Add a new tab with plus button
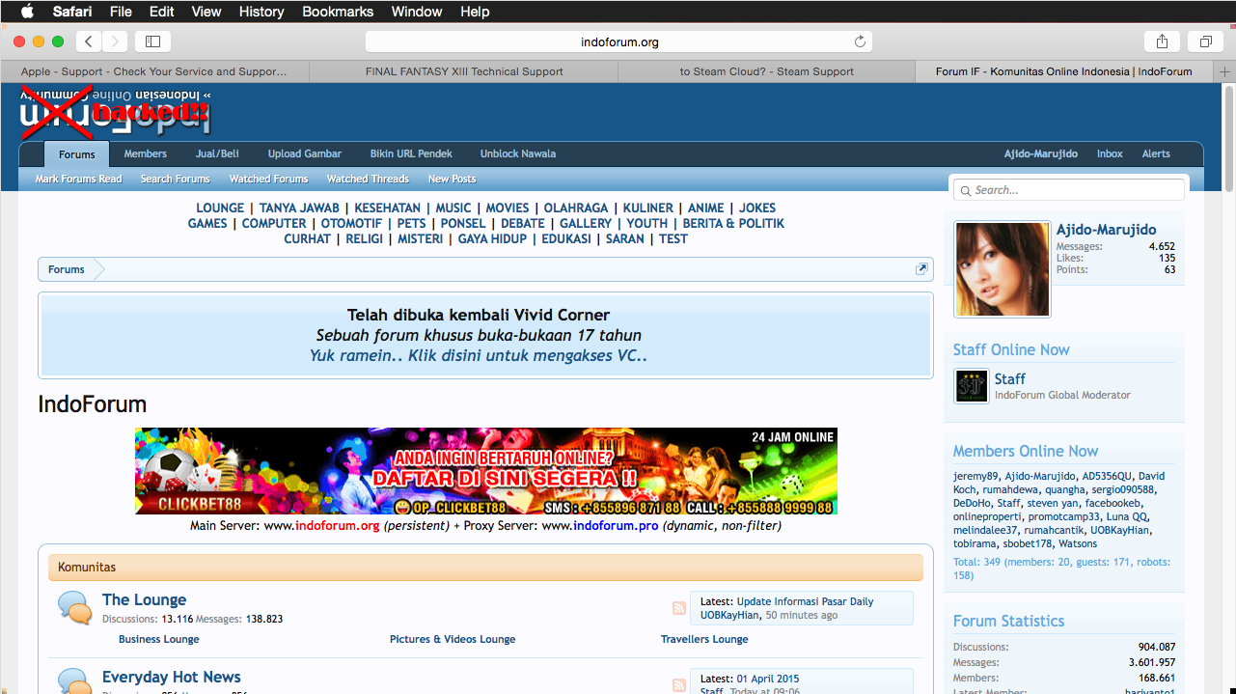 click(1225, 71)
